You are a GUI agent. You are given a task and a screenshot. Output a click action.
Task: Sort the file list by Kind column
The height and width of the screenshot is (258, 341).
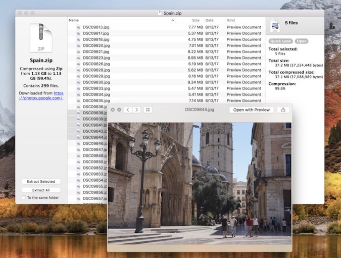click(x=232, y=20)
